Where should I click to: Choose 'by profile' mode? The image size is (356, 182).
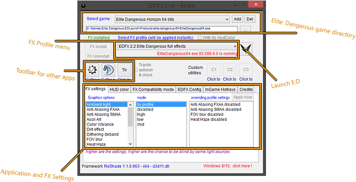pos(161,104)
